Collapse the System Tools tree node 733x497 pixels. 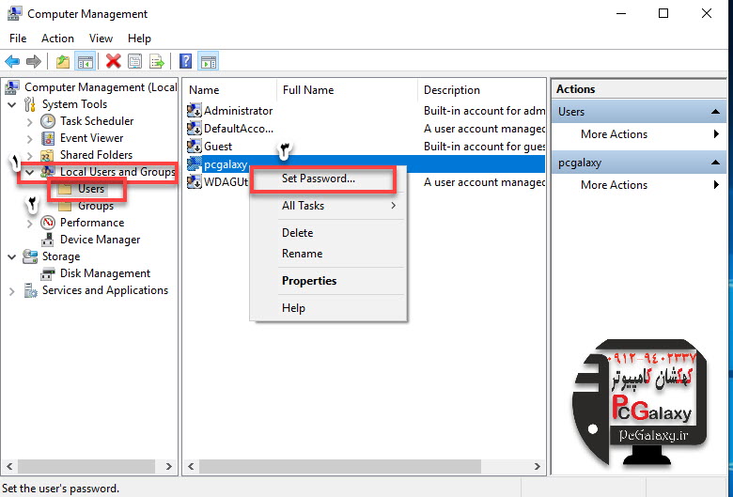pos(11,104)
